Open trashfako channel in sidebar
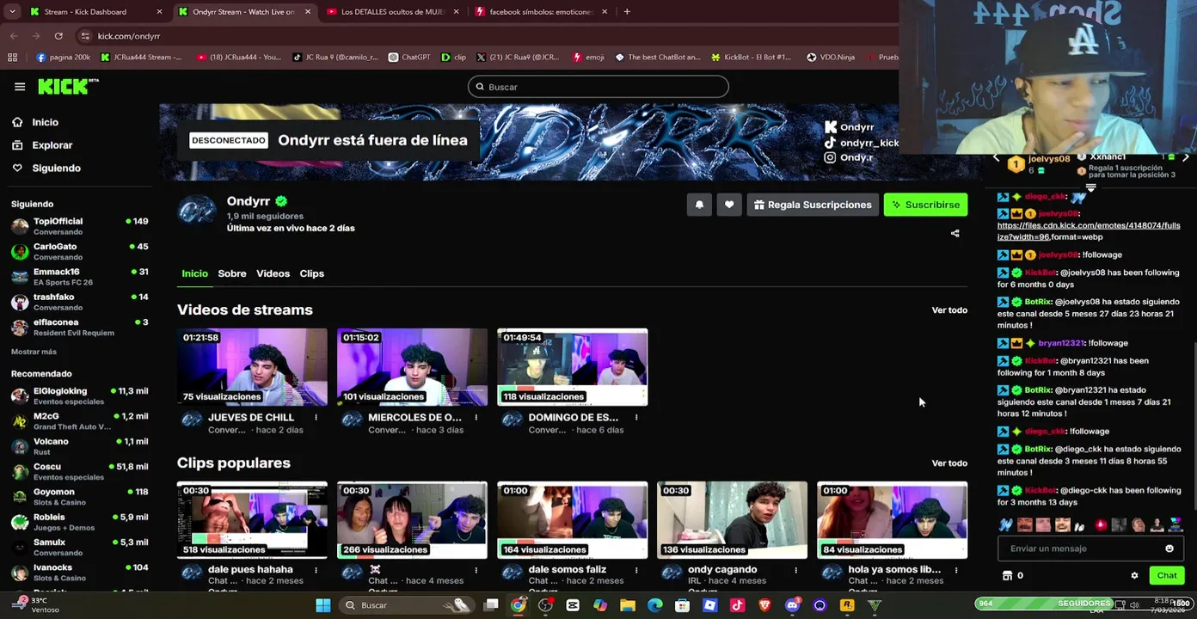The image size is (1197, 619). click(x=79, y=302)
